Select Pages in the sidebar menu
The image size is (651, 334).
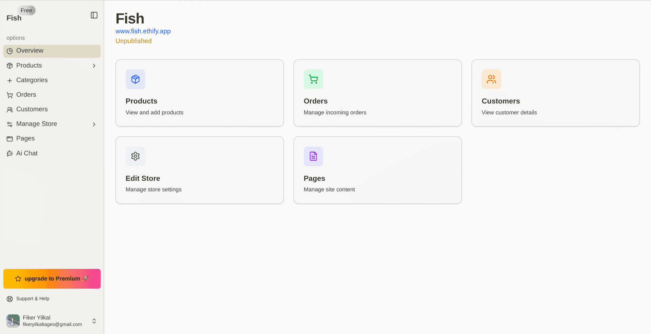[25, 138]
